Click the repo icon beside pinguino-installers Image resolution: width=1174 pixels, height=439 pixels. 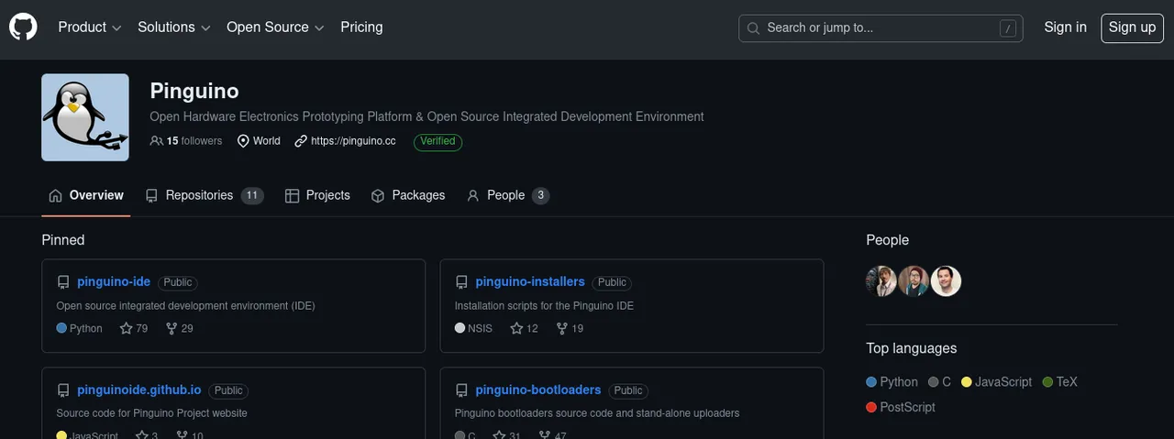point(461,282)
